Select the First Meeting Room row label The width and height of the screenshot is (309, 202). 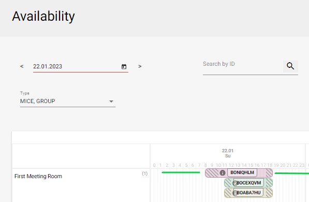click(38, 176)
